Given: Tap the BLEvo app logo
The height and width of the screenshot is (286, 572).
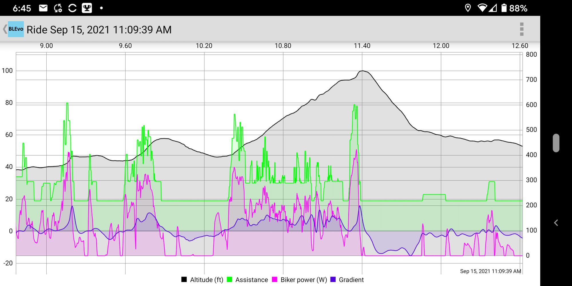Looking at the screenshot, I should [16, 29].
